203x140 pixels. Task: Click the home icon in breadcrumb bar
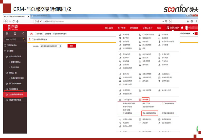[31, 34]
